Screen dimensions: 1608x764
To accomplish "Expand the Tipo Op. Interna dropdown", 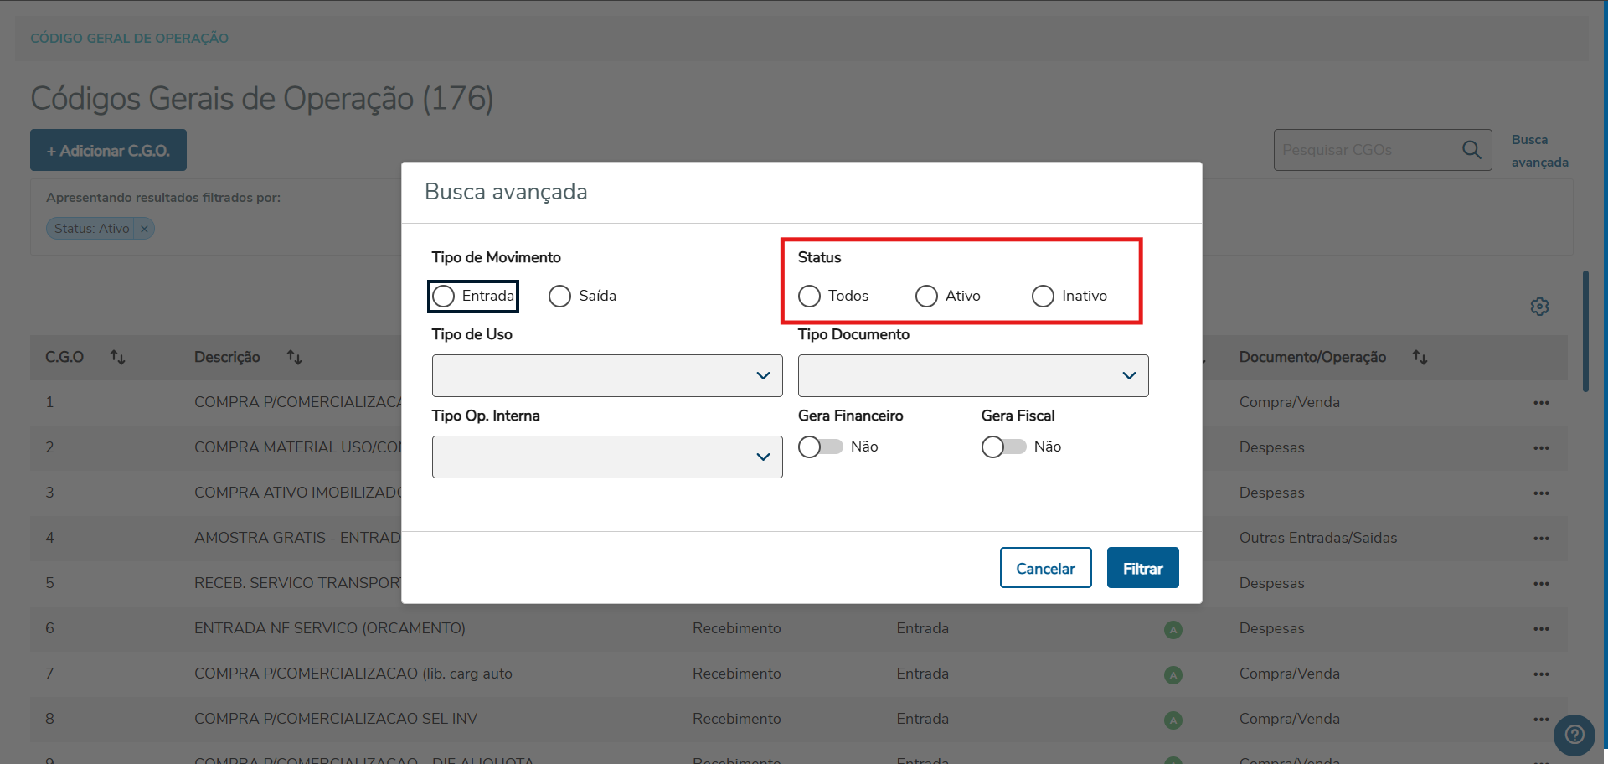I will 607,457.
